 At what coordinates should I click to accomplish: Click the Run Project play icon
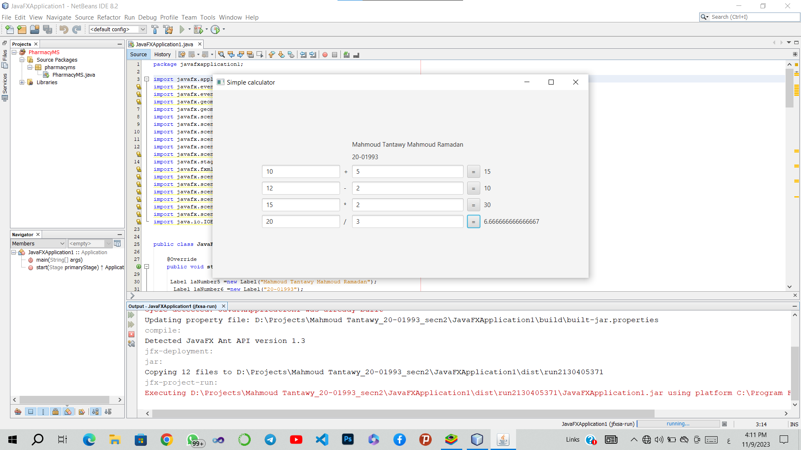click(x=182, y=29)
